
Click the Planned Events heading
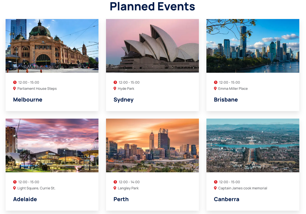point(152,6)
